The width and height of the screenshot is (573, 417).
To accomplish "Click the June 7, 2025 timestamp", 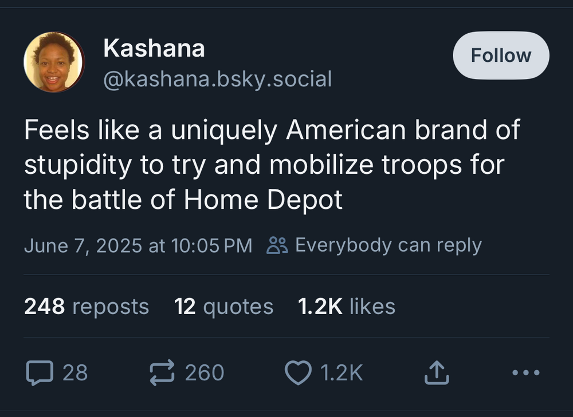I will [138, 245].
